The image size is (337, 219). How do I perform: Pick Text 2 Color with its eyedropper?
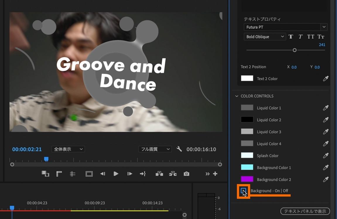click(x=326, y=79)
